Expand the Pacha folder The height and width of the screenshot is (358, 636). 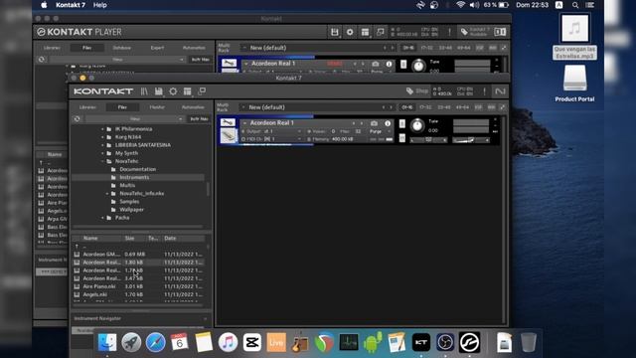coord(102,218)
